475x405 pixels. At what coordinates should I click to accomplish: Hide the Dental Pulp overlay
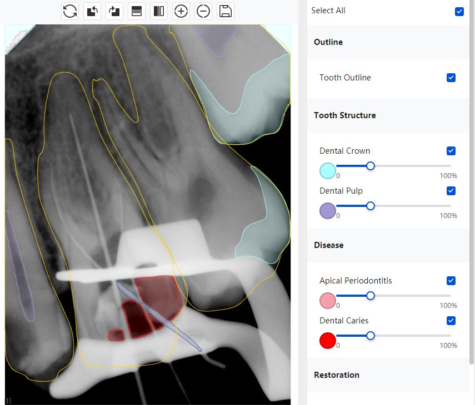[451, 191]
